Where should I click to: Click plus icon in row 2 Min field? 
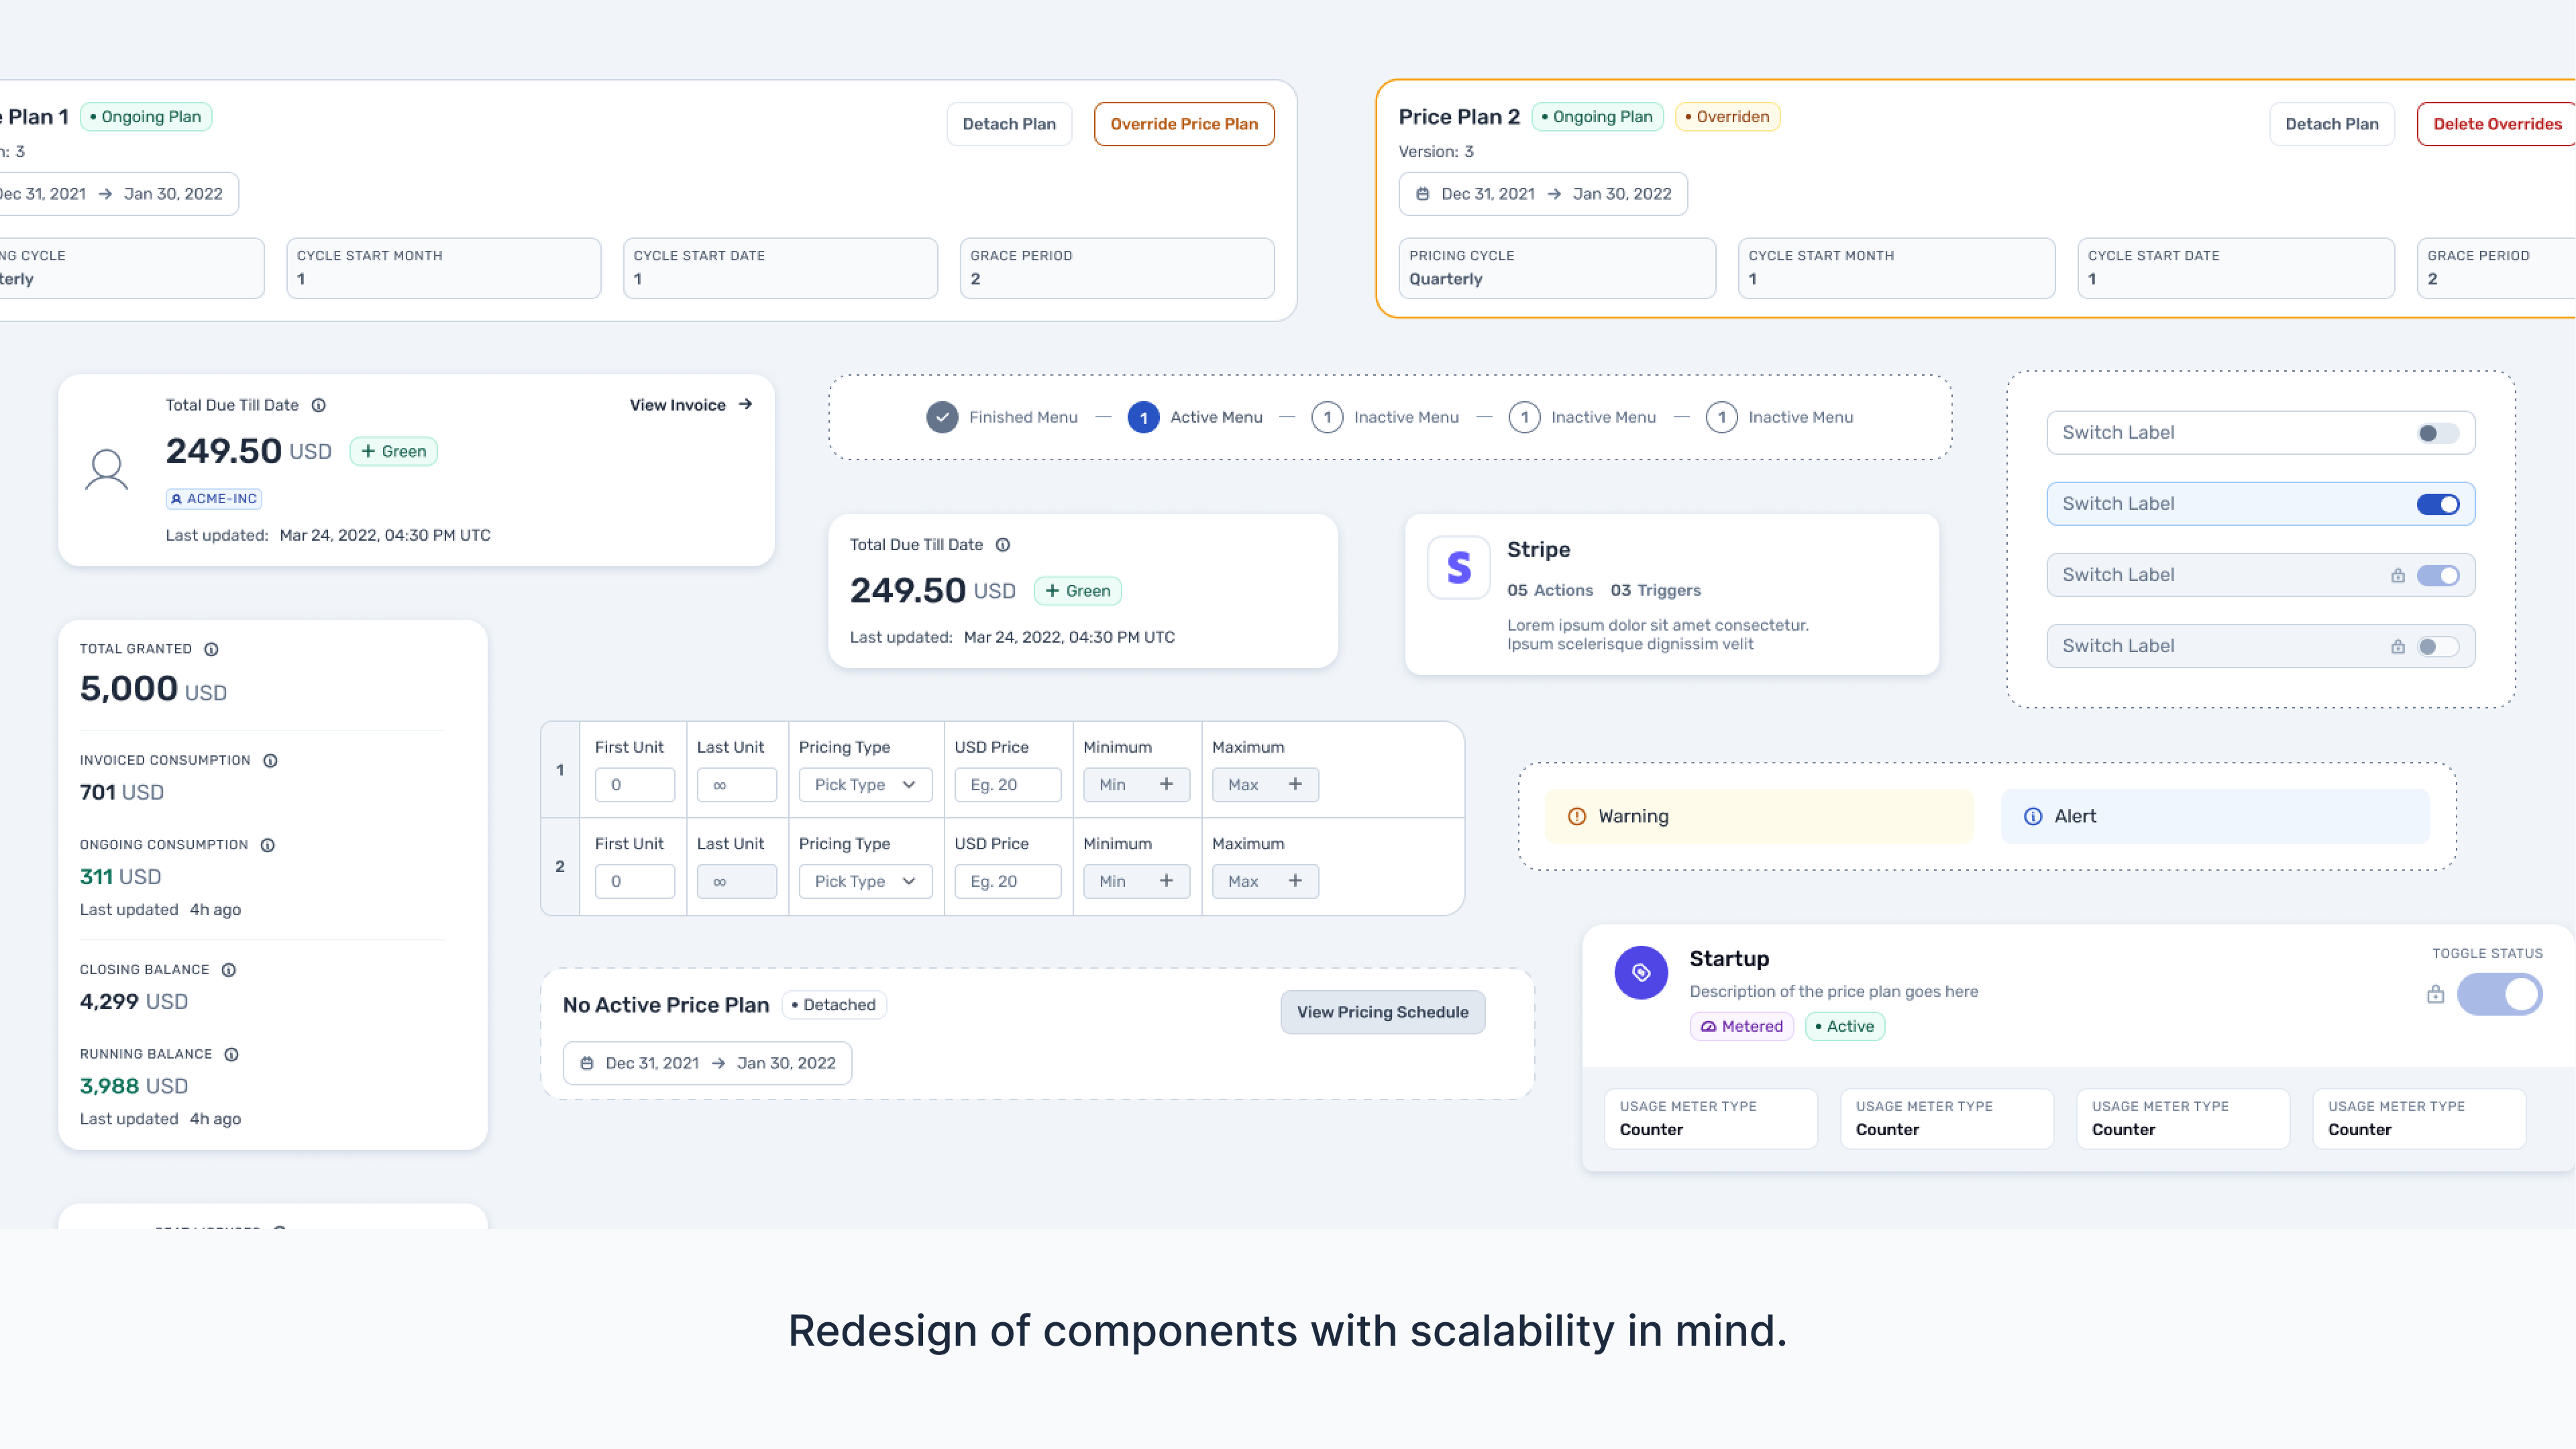tap(1166, 881)
